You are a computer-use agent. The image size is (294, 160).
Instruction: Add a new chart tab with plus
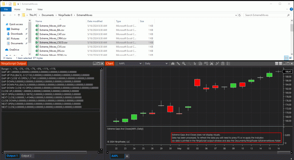coord(127,156)
